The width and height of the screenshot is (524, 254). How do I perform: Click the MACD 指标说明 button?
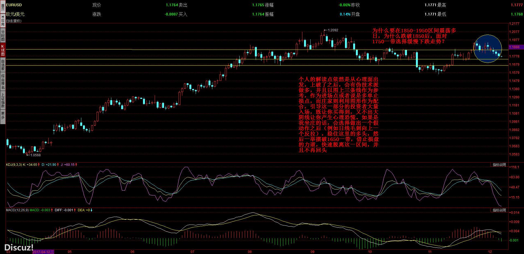[x=499, y=210]
